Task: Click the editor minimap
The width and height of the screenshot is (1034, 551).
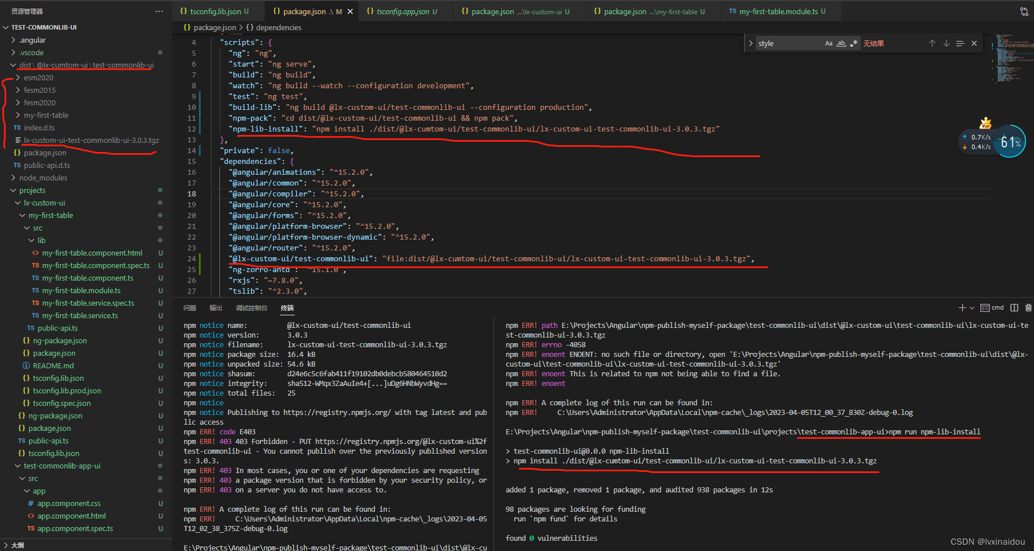Action: [1012, 60]
